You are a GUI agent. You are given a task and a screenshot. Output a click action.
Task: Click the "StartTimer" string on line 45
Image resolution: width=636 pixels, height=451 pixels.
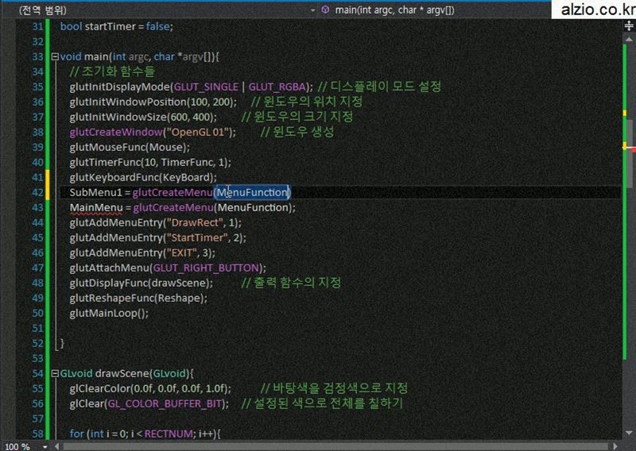197,238
